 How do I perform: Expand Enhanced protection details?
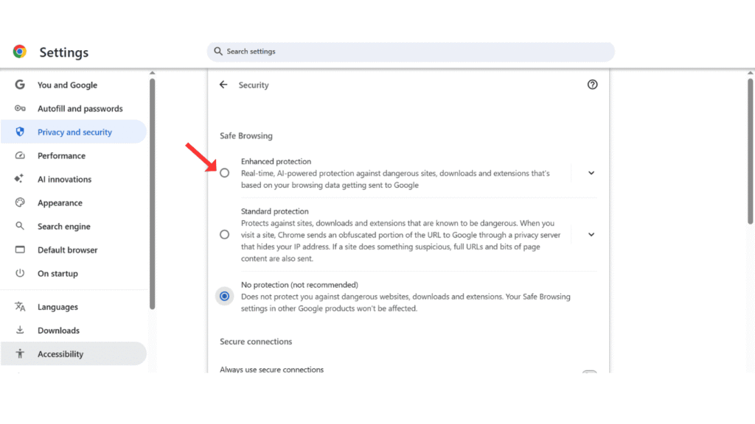pos(591,172)
